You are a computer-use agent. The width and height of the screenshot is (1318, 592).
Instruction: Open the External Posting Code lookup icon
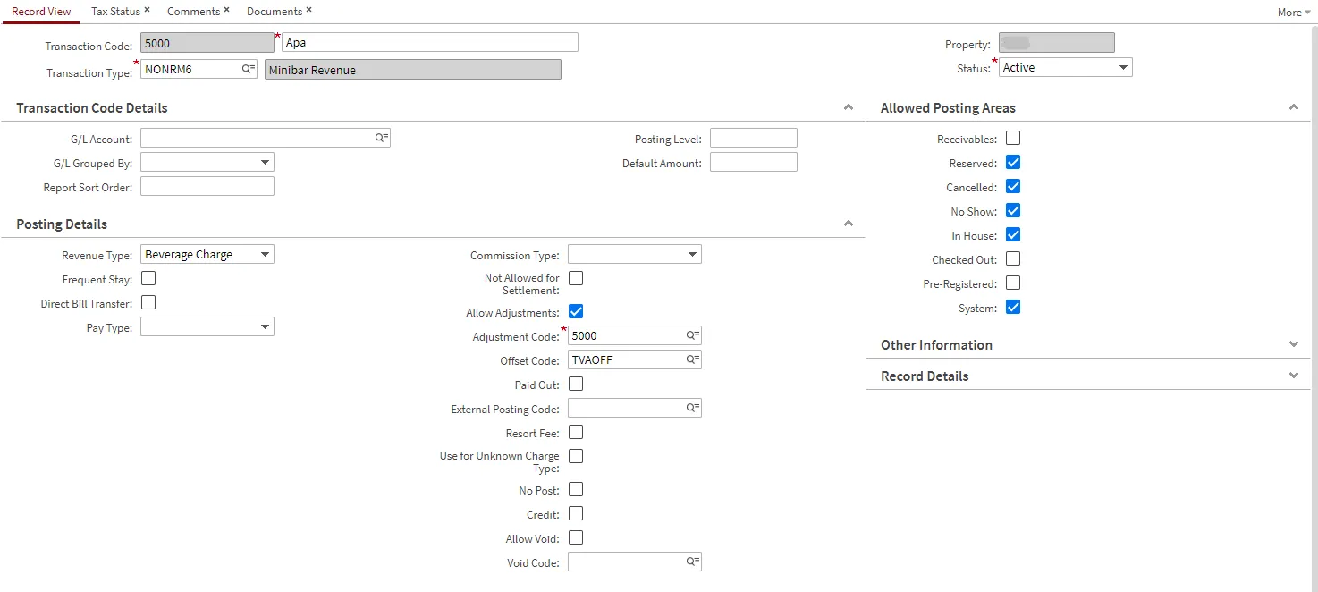(693, 408)
